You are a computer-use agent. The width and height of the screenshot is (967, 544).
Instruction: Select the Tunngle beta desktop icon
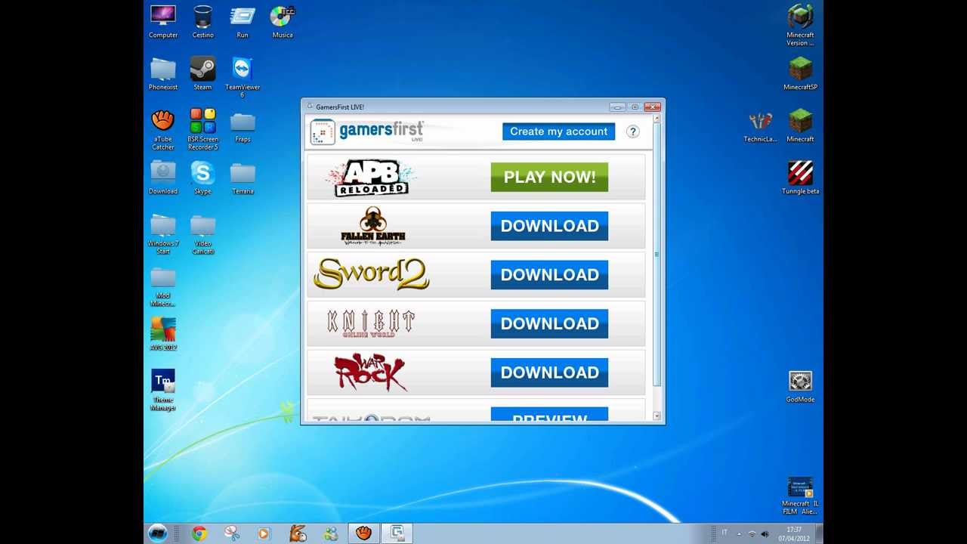800,178
